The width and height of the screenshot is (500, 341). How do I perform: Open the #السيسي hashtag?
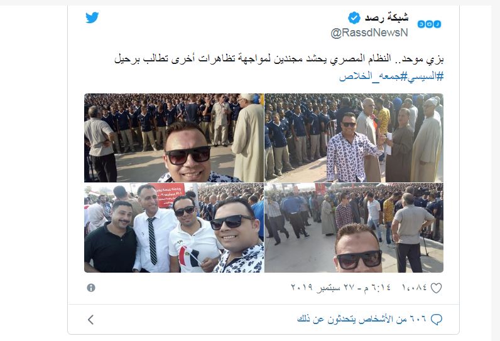point(422,76)
